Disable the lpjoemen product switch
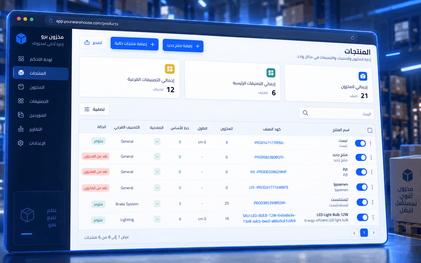The image size is (421, 263). (362, 187)
